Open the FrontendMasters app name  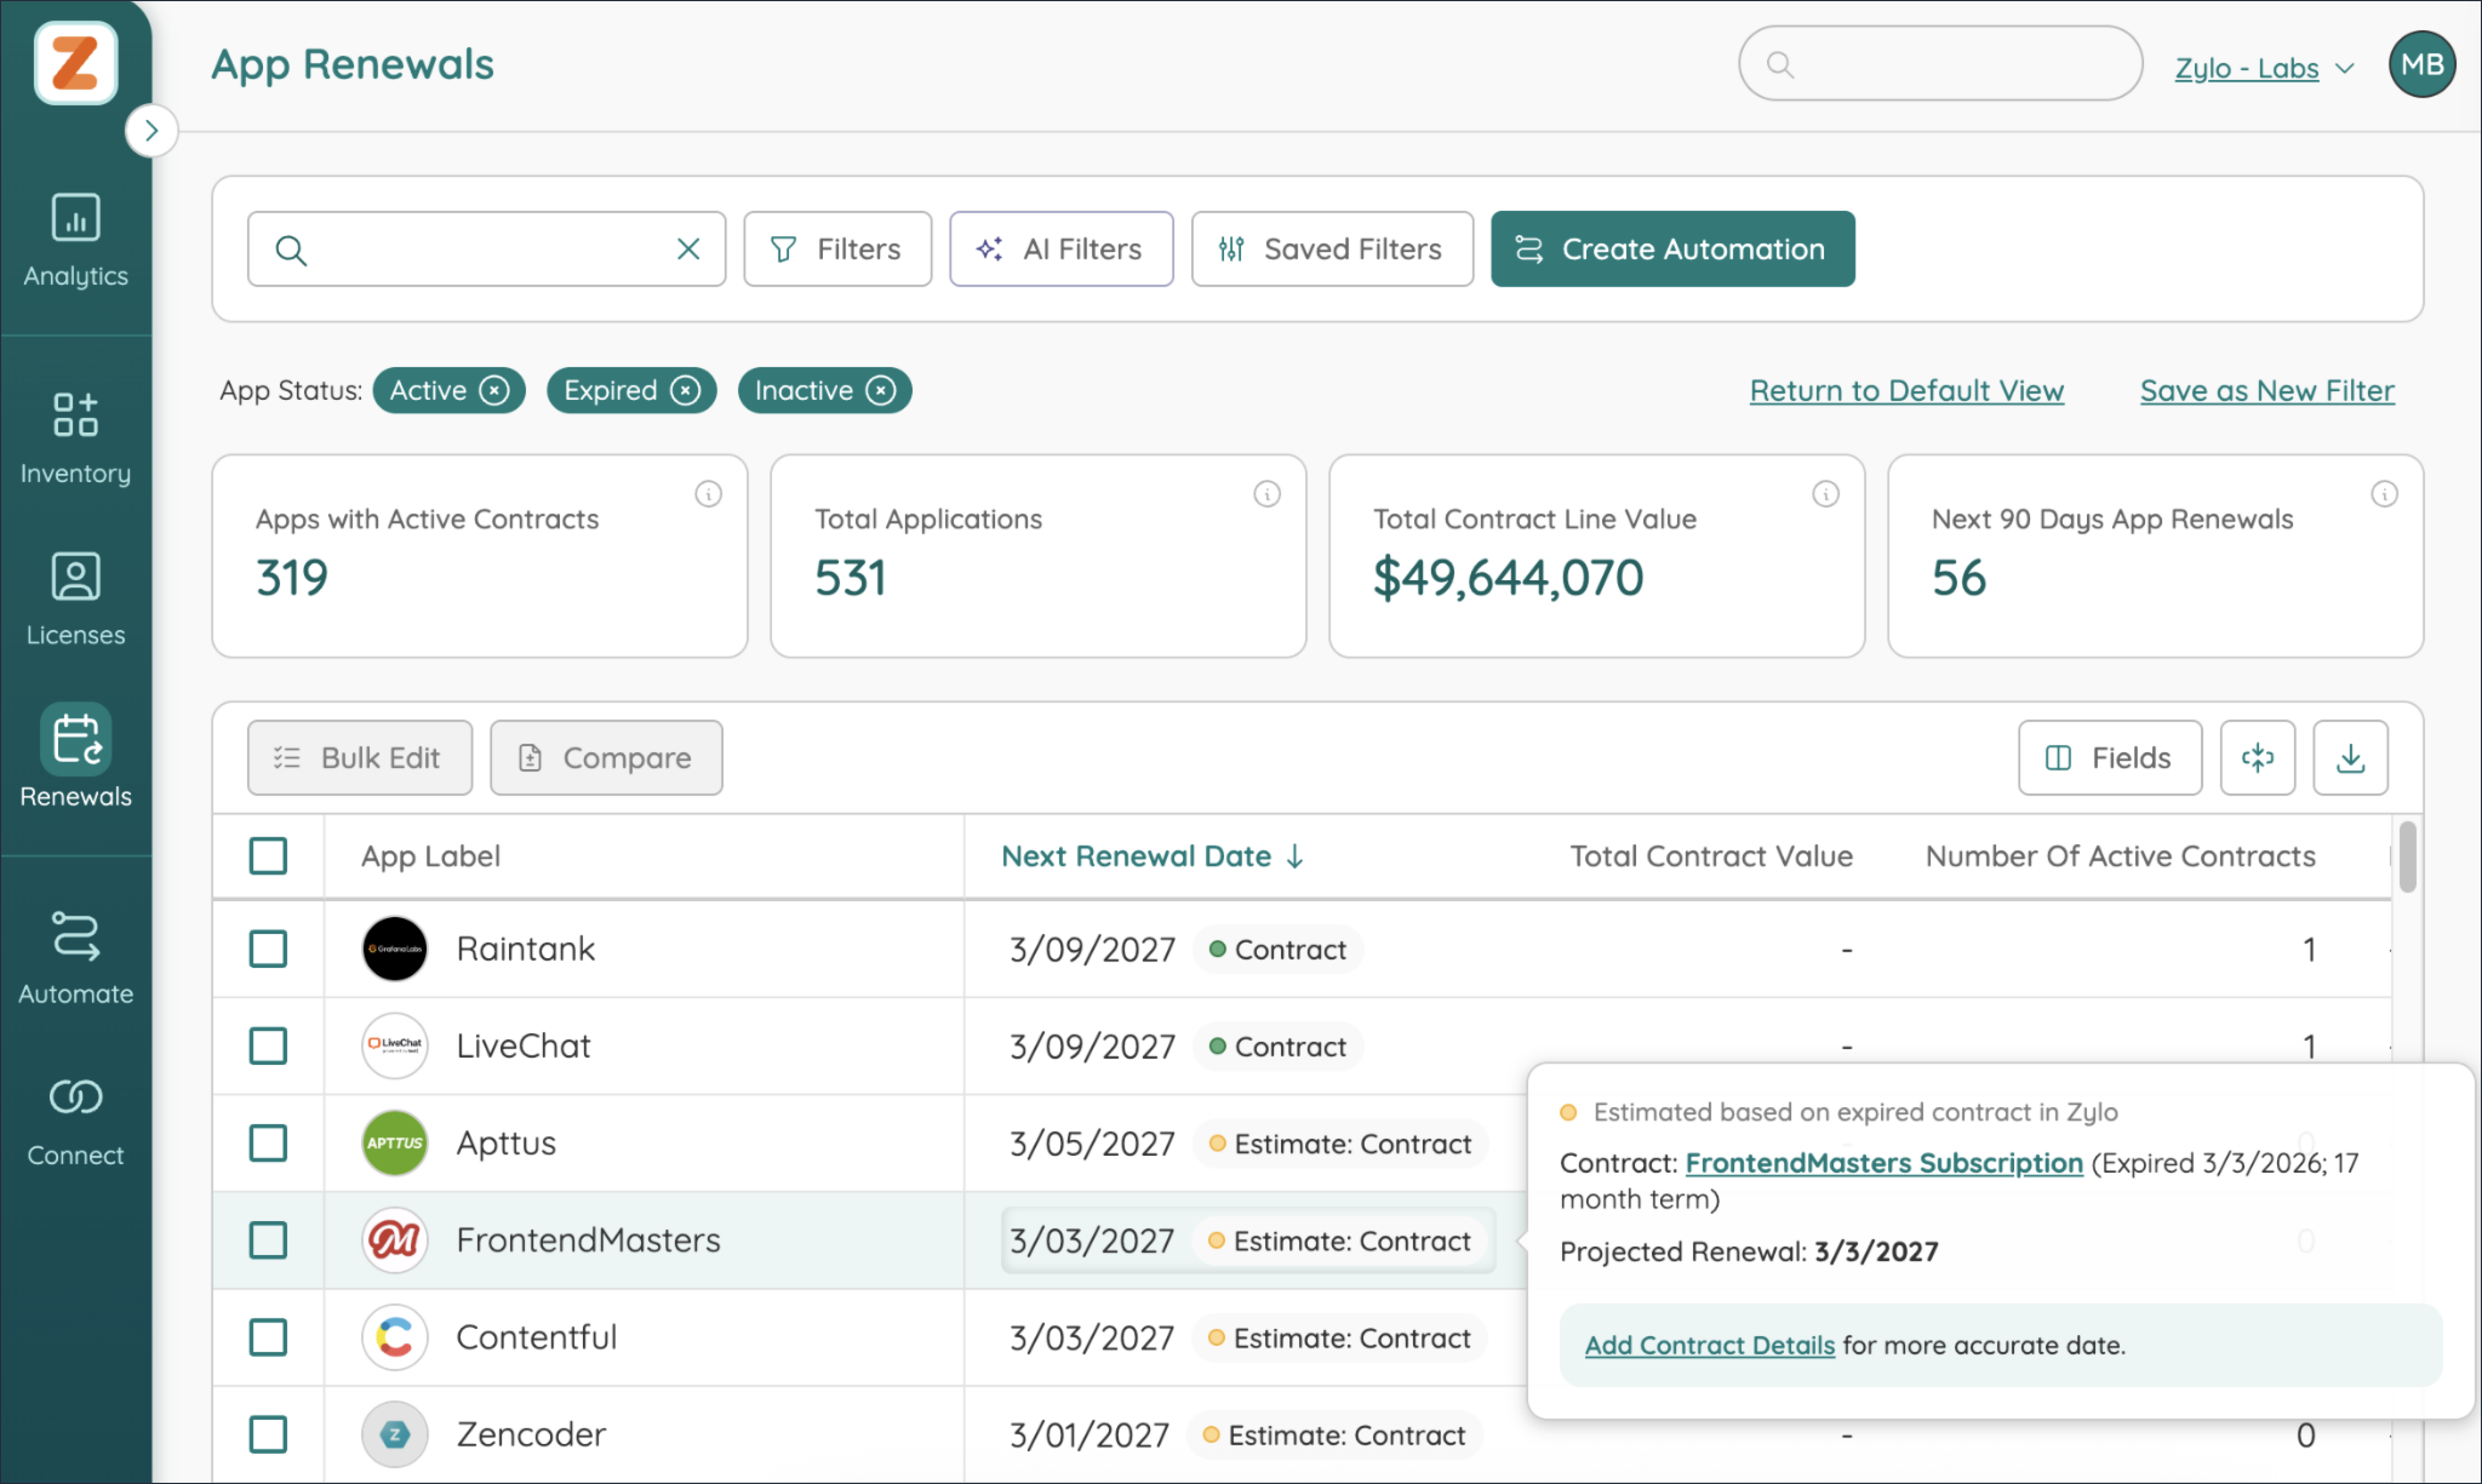[588, 1240]
